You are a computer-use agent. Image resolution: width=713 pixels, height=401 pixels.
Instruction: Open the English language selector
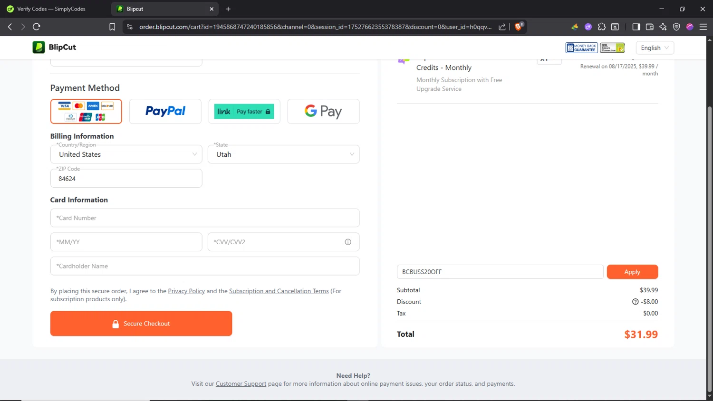(x=655, y=48)
